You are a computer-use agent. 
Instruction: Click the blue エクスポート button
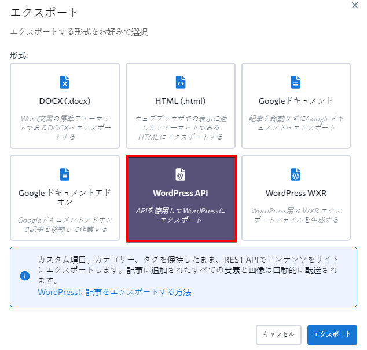click(332, 334)
